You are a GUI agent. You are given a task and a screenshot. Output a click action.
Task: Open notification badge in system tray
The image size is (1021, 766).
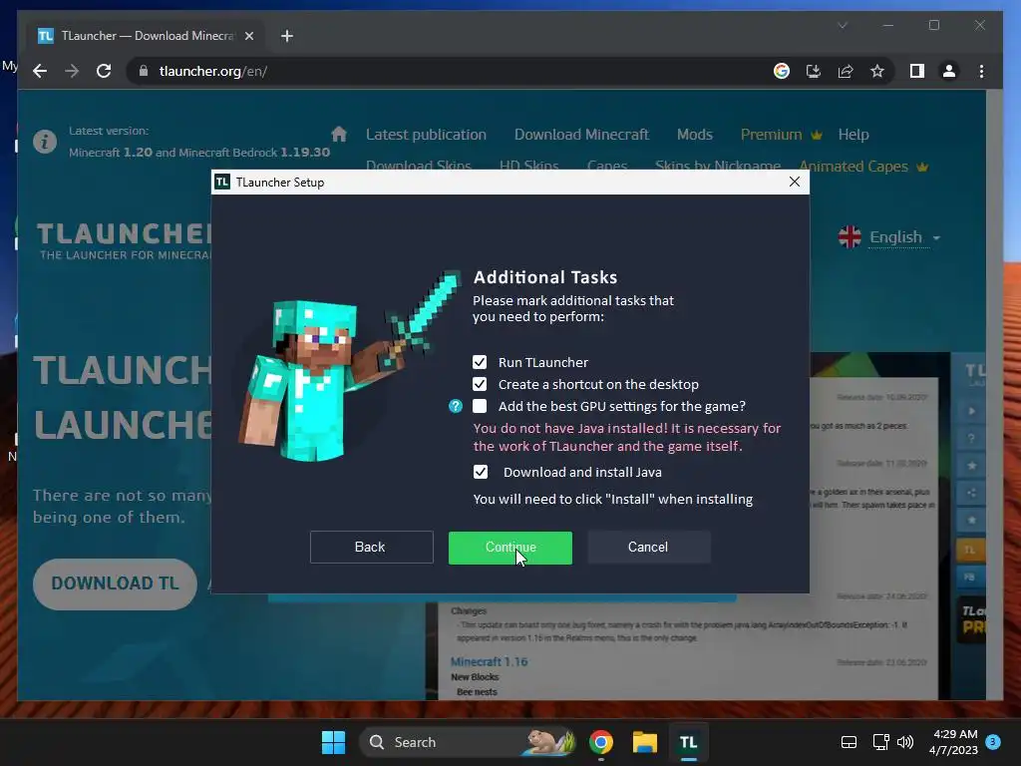click(993, 742)
